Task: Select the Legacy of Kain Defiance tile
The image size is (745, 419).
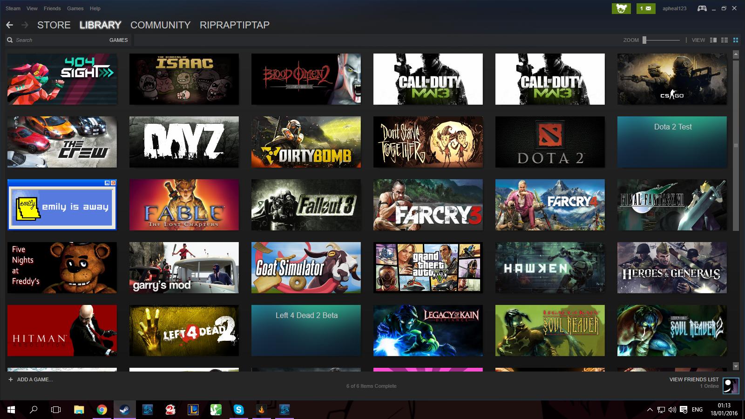Action: (x=428, y=331)
